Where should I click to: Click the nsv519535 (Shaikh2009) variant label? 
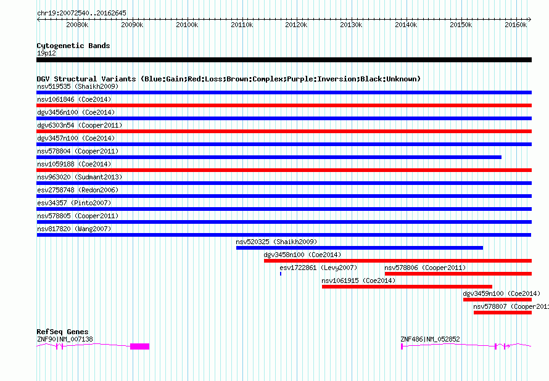point(78,86)
